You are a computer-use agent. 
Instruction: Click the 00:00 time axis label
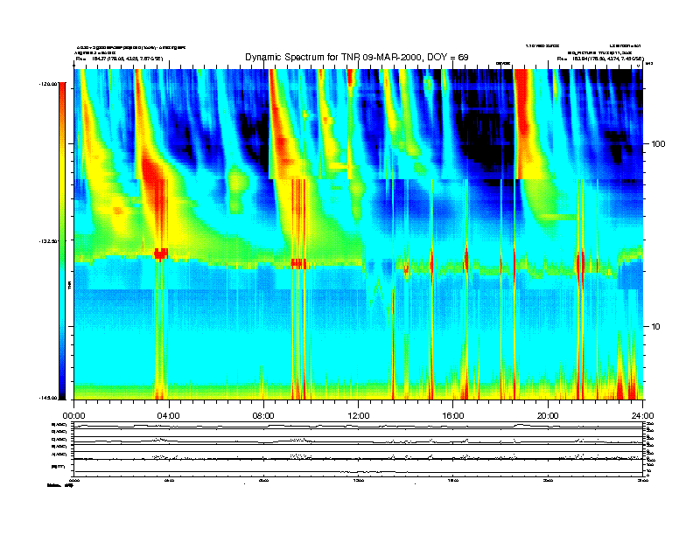(73, 415)
